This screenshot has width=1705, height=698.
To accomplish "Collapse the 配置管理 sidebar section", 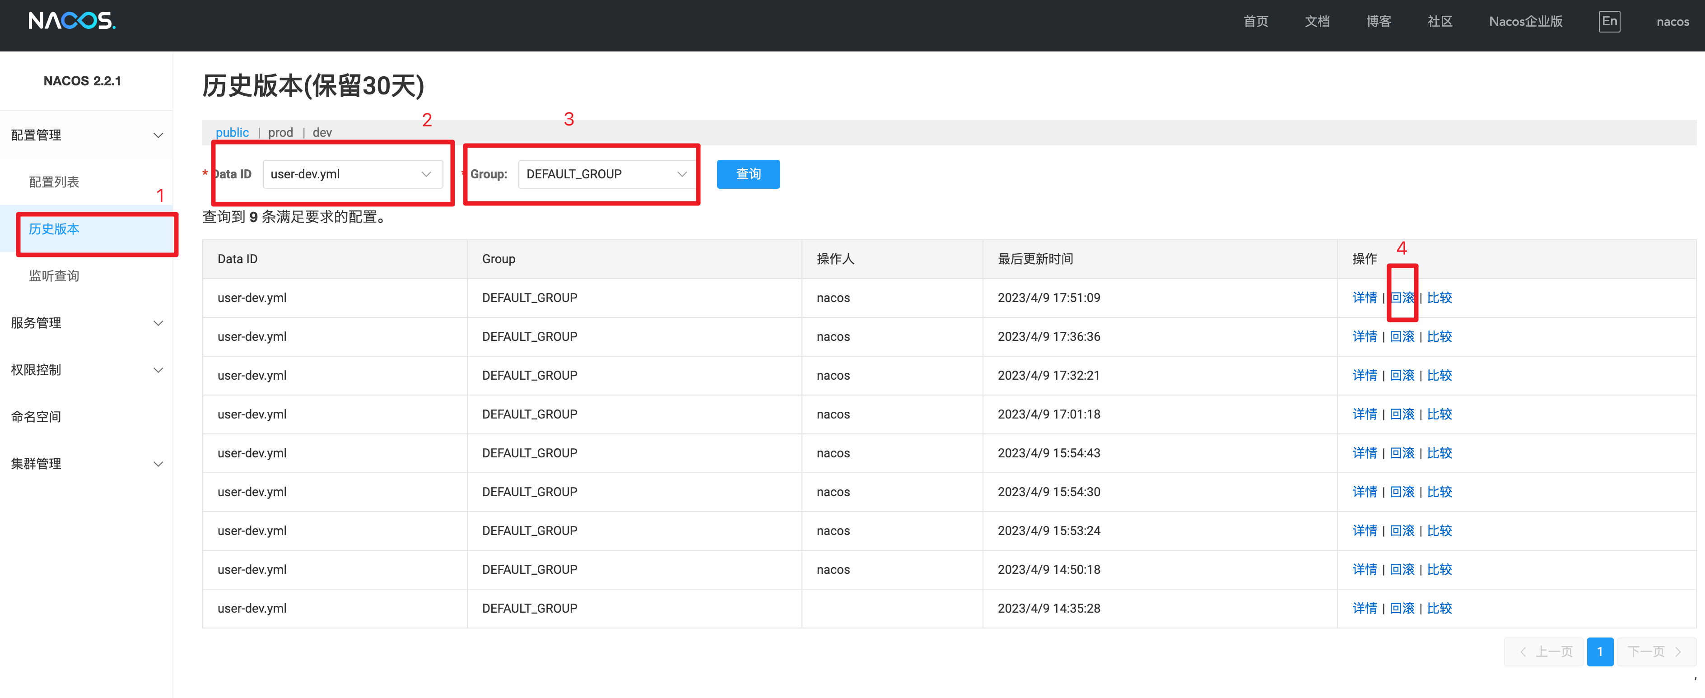I will (x=86, y=135).
